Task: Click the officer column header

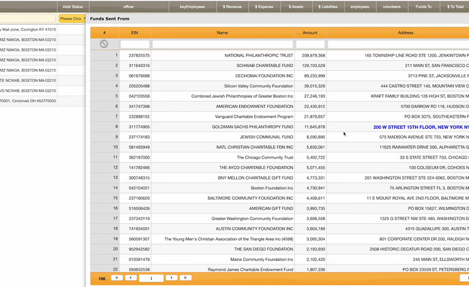Action: (128, 7)
